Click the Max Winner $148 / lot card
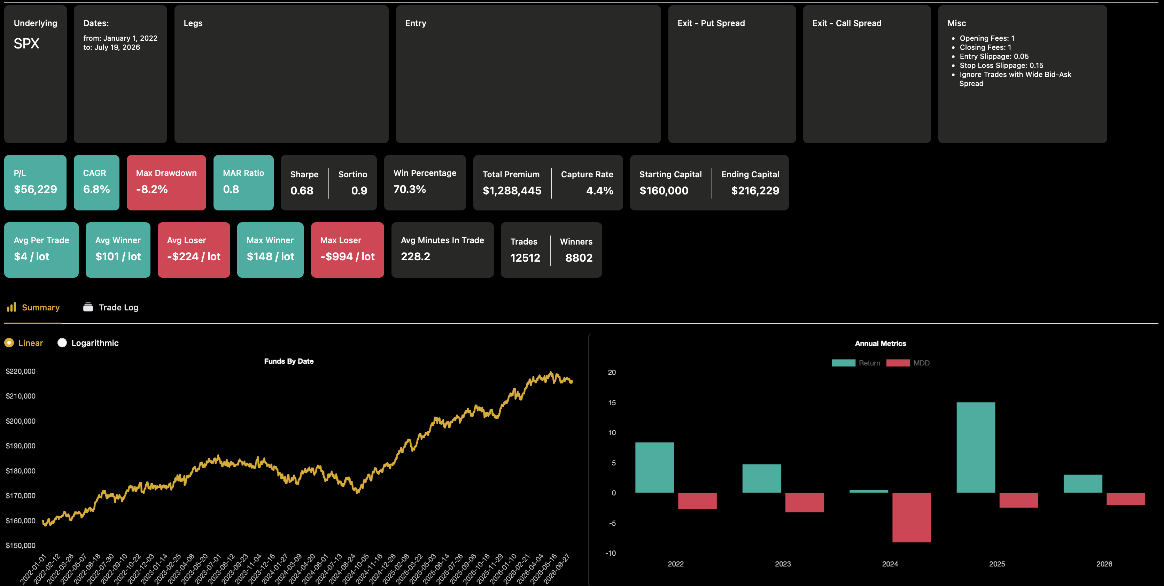The image size is (1164, 586). tap(270, 250)
